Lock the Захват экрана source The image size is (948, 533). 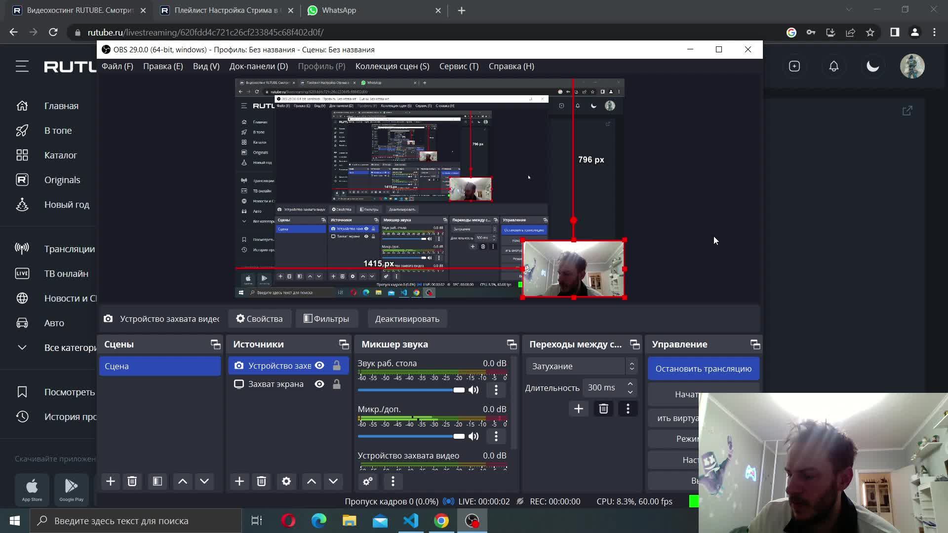337,384
